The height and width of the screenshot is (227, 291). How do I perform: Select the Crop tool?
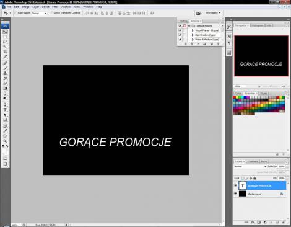5,52
